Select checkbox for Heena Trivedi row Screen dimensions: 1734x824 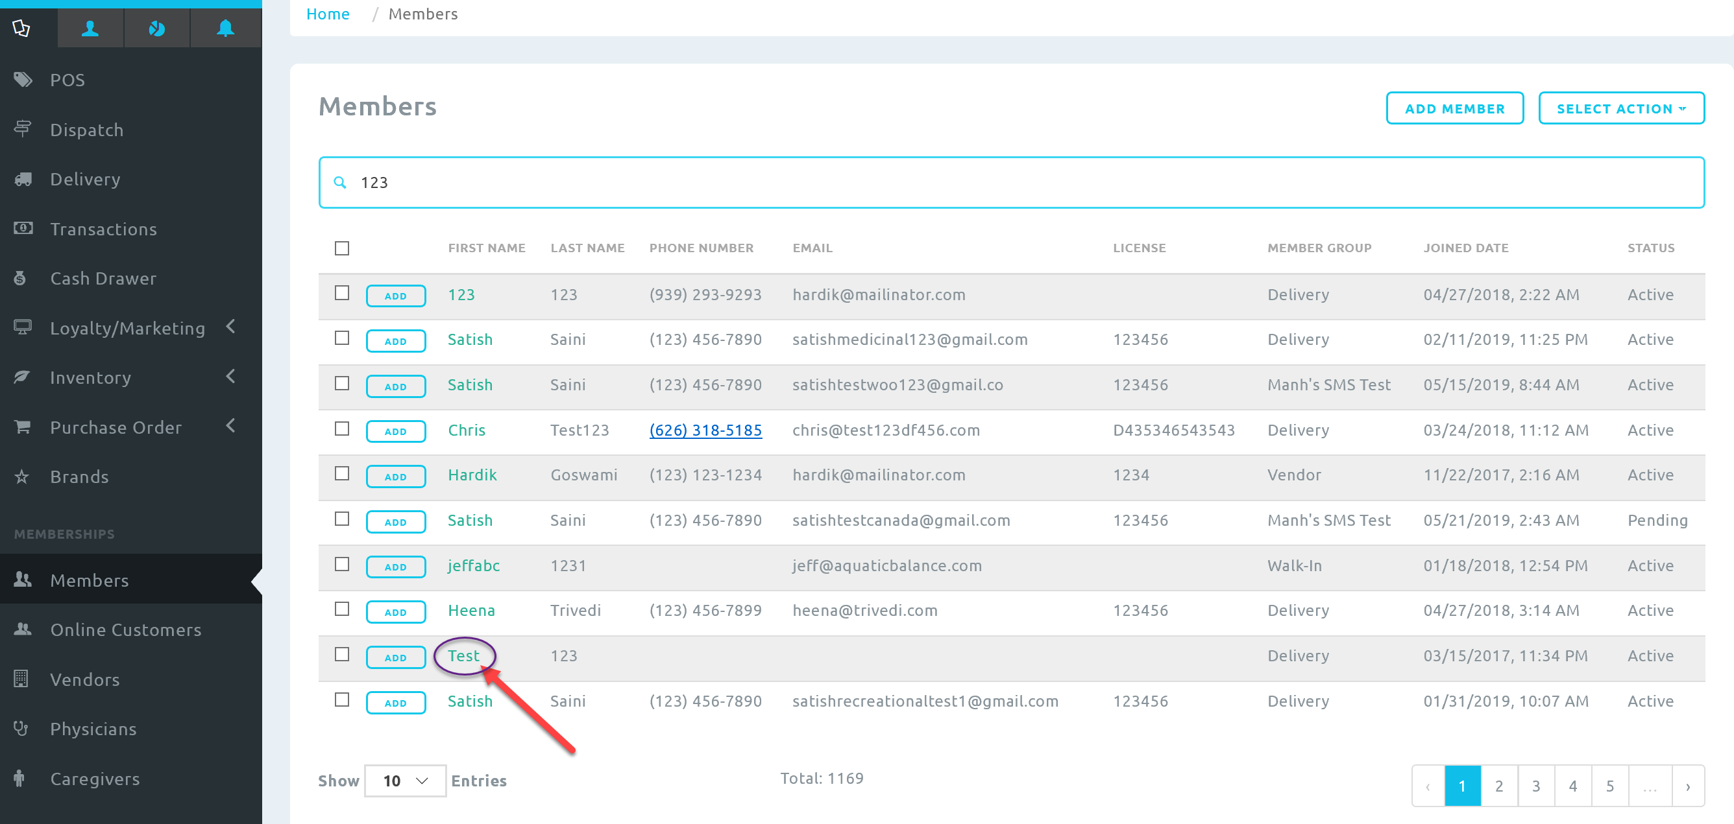pos(342,609)
